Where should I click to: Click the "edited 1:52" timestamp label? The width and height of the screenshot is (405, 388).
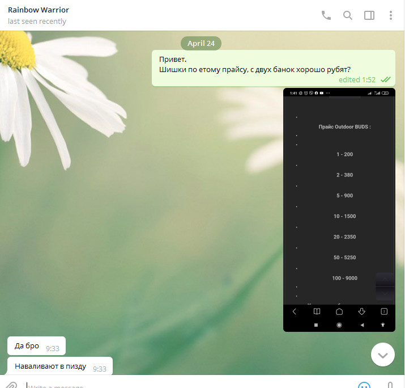click(x=357, y=80)
